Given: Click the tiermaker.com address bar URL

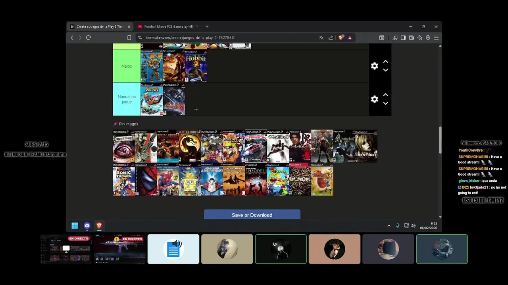Looking at the screenshot, I should (x=191, y=38).
